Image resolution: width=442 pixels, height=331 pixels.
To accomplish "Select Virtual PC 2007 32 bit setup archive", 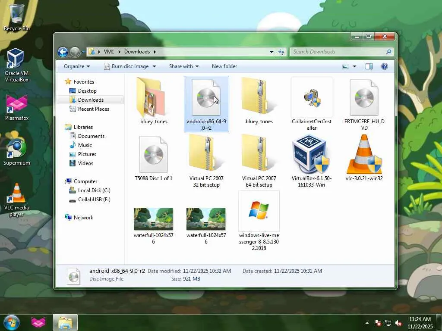I will (x=206, y=161).
